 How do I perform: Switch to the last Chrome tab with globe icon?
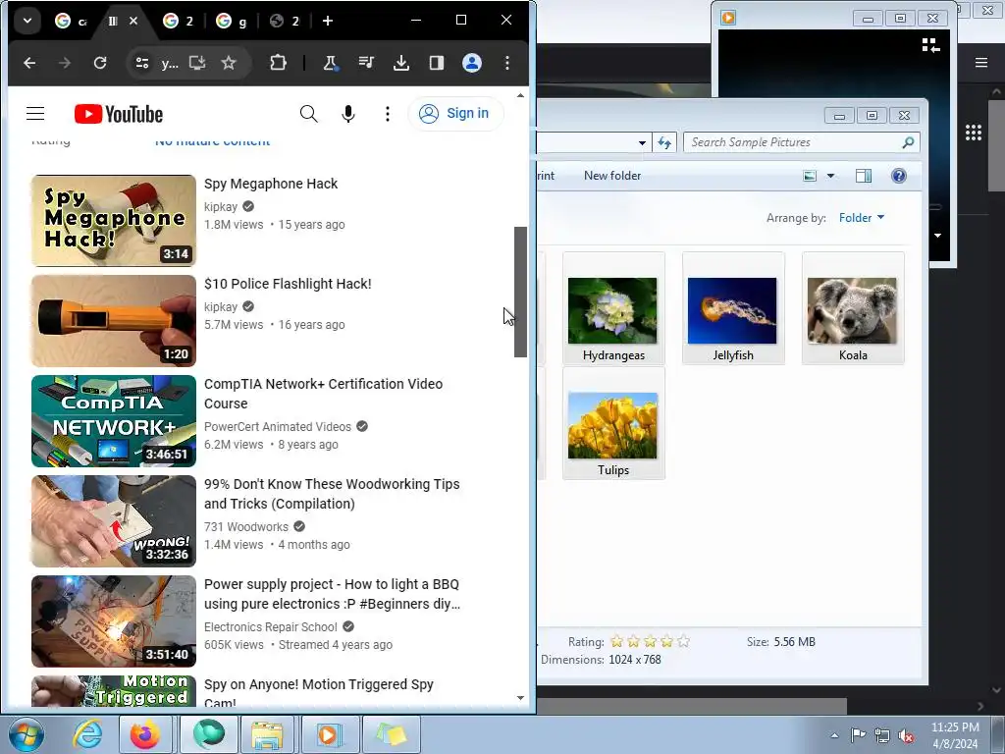(285, 22)
